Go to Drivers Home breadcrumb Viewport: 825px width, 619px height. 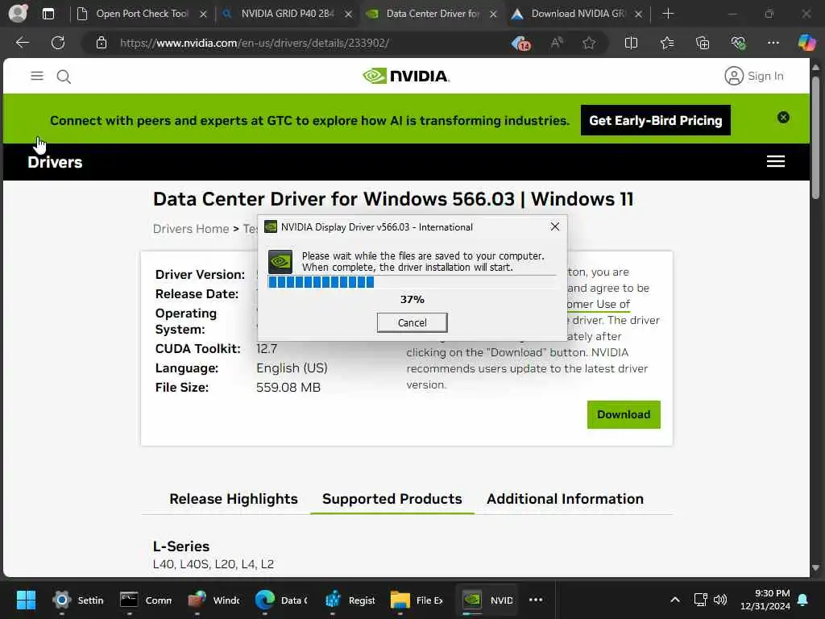191,229
